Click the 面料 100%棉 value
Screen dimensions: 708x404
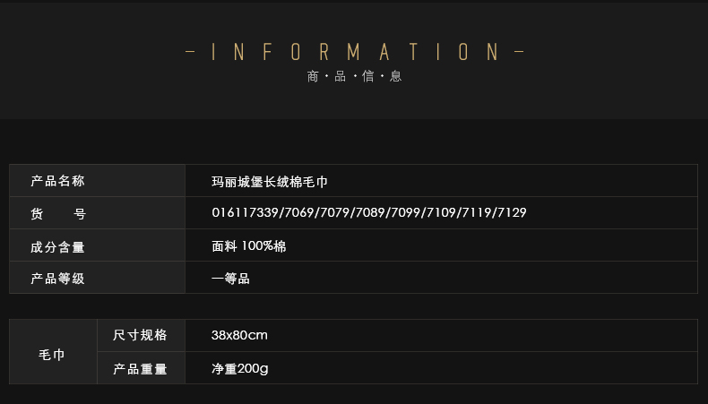(249, 246)
